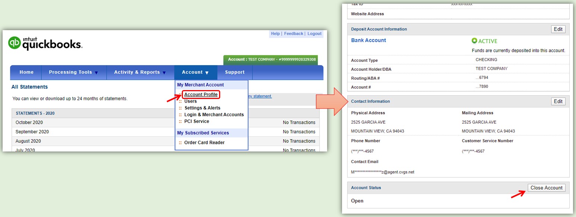
Task: Click the My Merchant Account header
Action: [x=211, y=85]
